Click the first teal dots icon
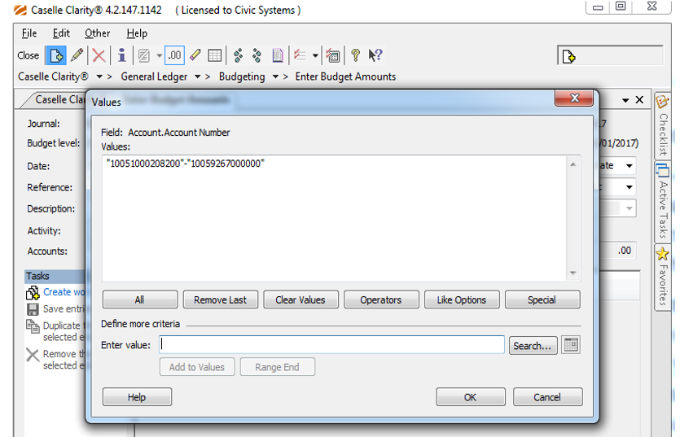The width and height of the screenshot is (680, 437). tap(238, 55)
